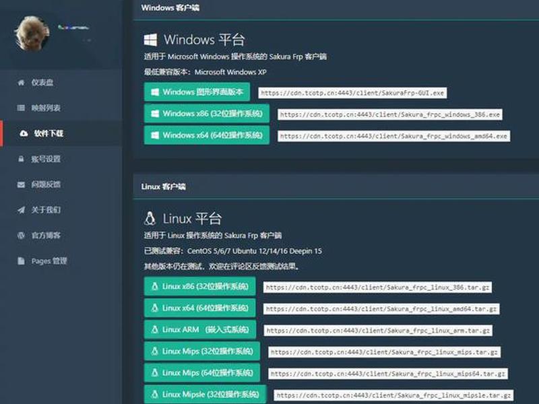Click the home icon beside 仪表盘
The width and height of the screenshot is (539, 404).
pos(21,82)
